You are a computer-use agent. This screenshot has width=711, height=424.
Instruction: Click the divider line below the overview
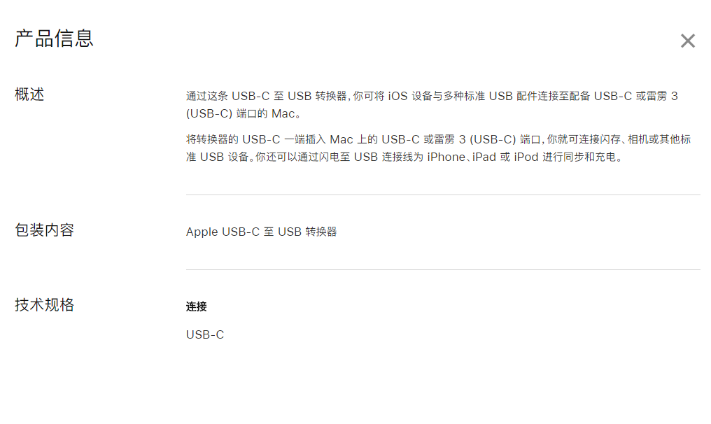click(442, 195)
